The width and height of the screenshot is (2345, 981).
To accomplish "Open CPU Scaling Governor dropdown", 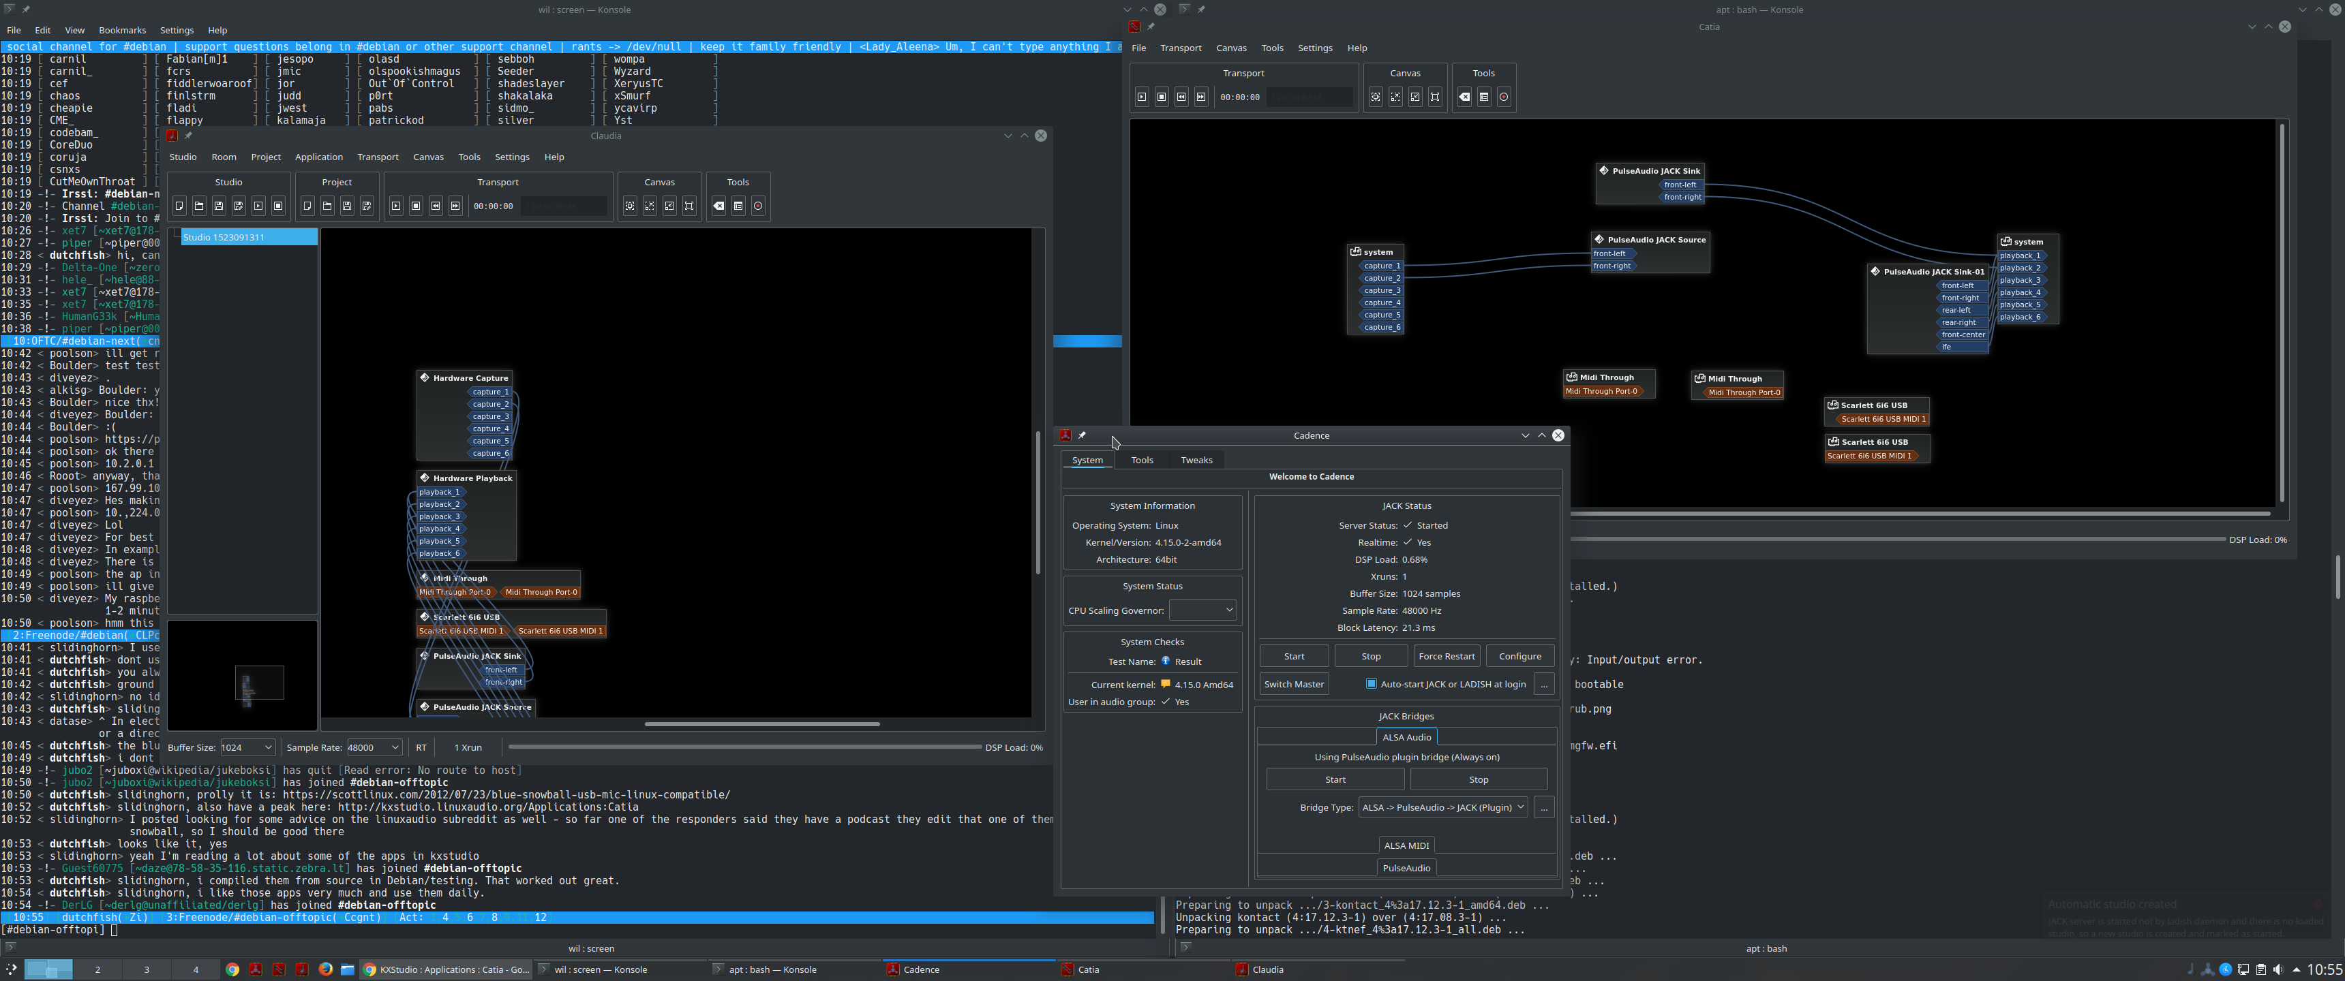I will 1202,610.
